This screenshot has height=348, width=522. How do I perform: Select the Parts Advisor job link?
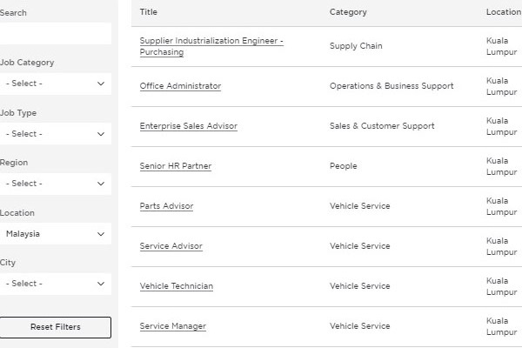tap(166, 206)
